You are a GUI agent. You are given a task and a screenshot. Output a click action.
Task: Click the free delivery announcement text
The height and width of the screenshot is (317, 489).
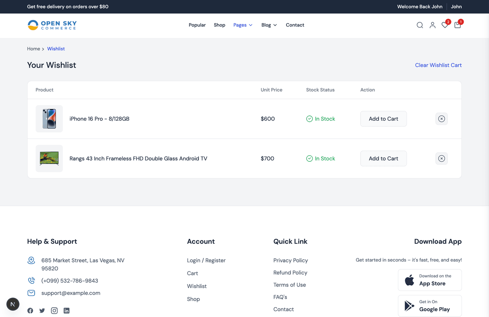68,7
